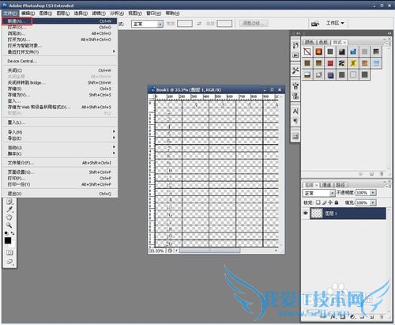Click the screen mode icon at toolbox bottom
Viewport: 395px width, 325px height.
(x=9, y=262)
